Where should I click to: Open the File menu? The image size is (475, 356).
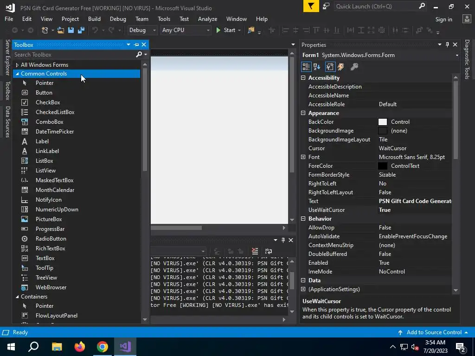pyautogui.click(x=9, y=19)
